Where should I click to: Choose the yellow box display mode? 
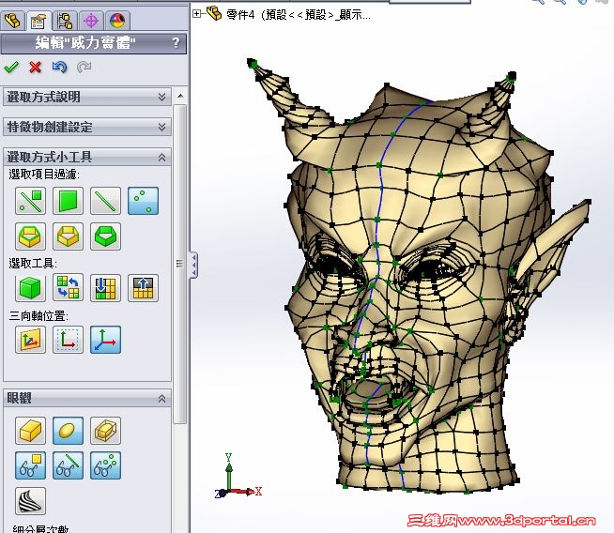tap(31, 431)
